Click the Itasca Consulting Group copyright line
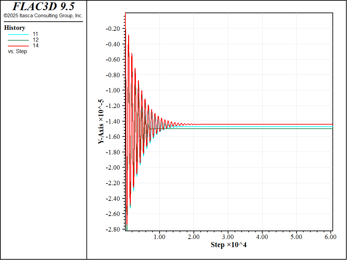 coord(43,16)
